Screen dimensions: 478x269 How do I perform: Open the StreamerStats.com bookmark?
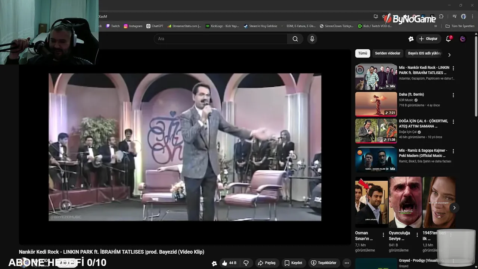pos(184,26)
